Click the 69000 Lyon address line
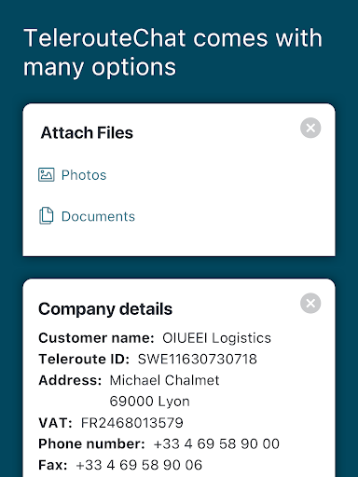This screenshot has width=358, height=477. pyautogui.click(x=149, y=402)
